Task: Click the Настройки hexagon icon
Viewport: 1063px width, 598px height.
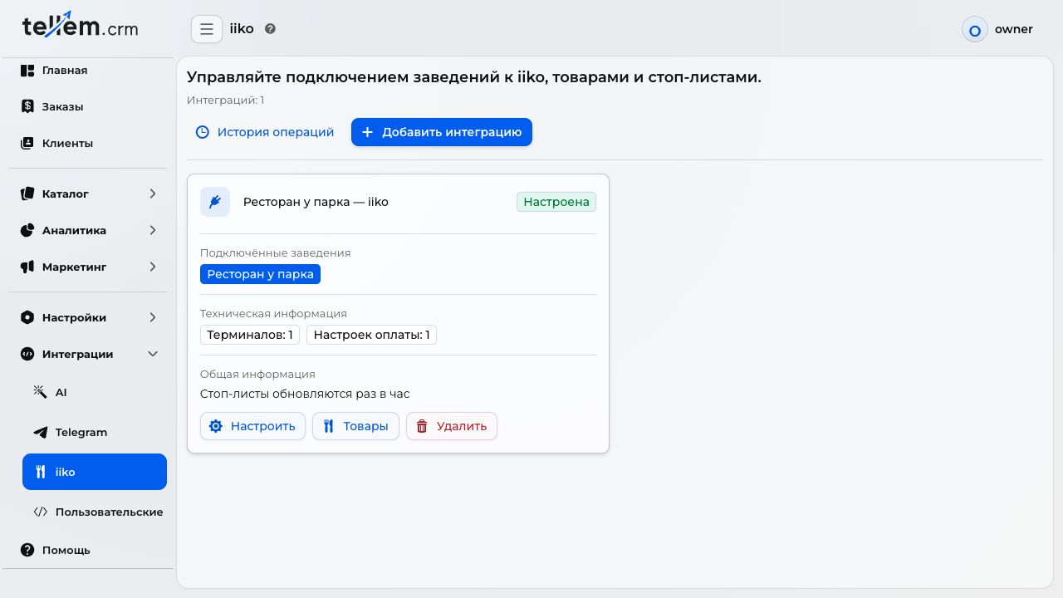Action: [x=27, y=318]
